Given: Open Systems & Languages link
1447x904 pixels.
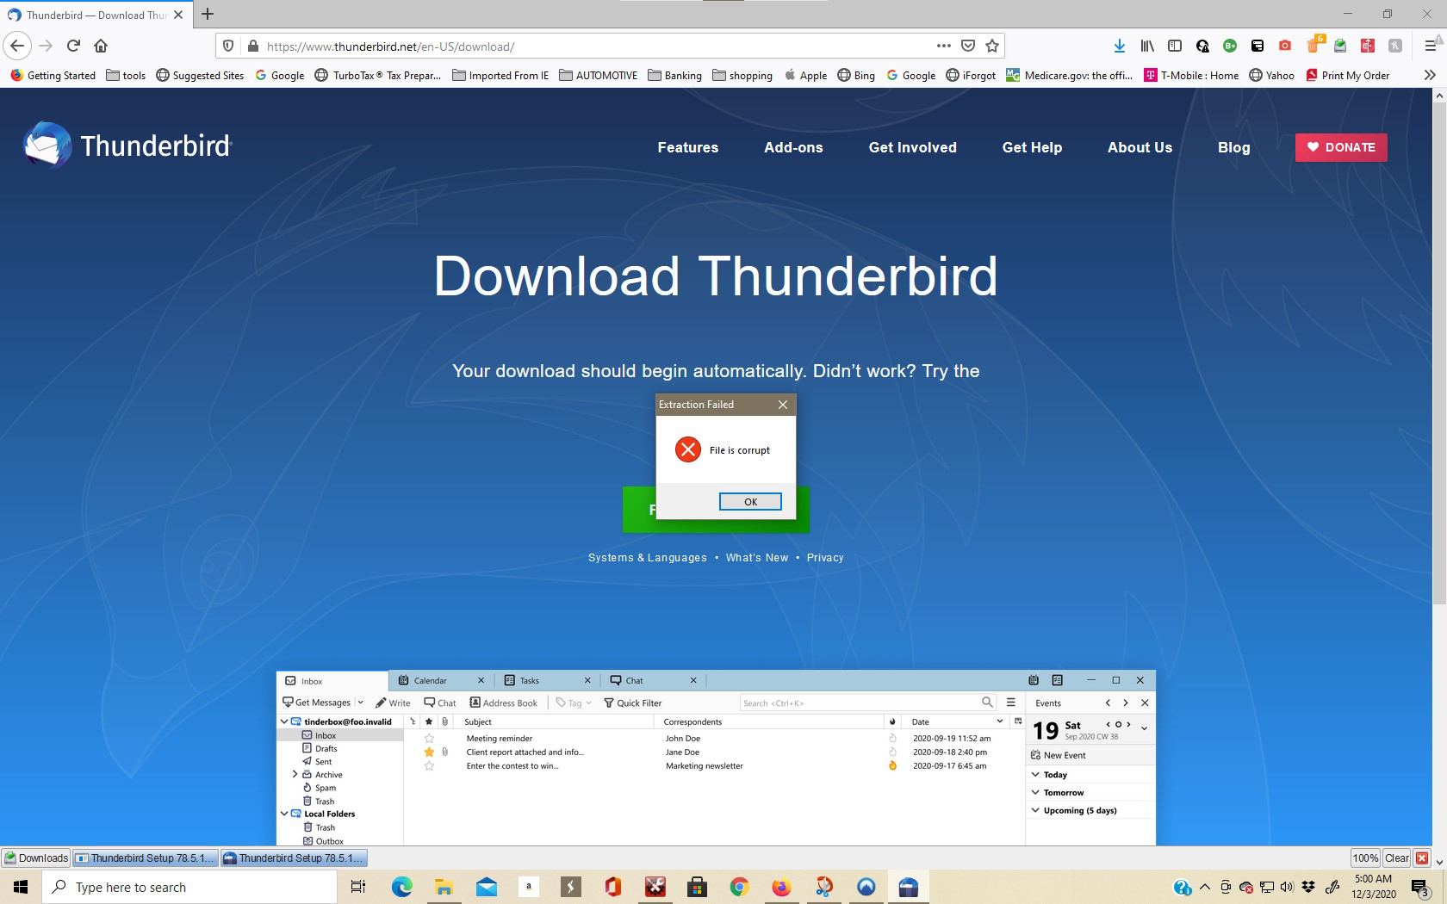Looking at the screenshot, I should 647,558.
